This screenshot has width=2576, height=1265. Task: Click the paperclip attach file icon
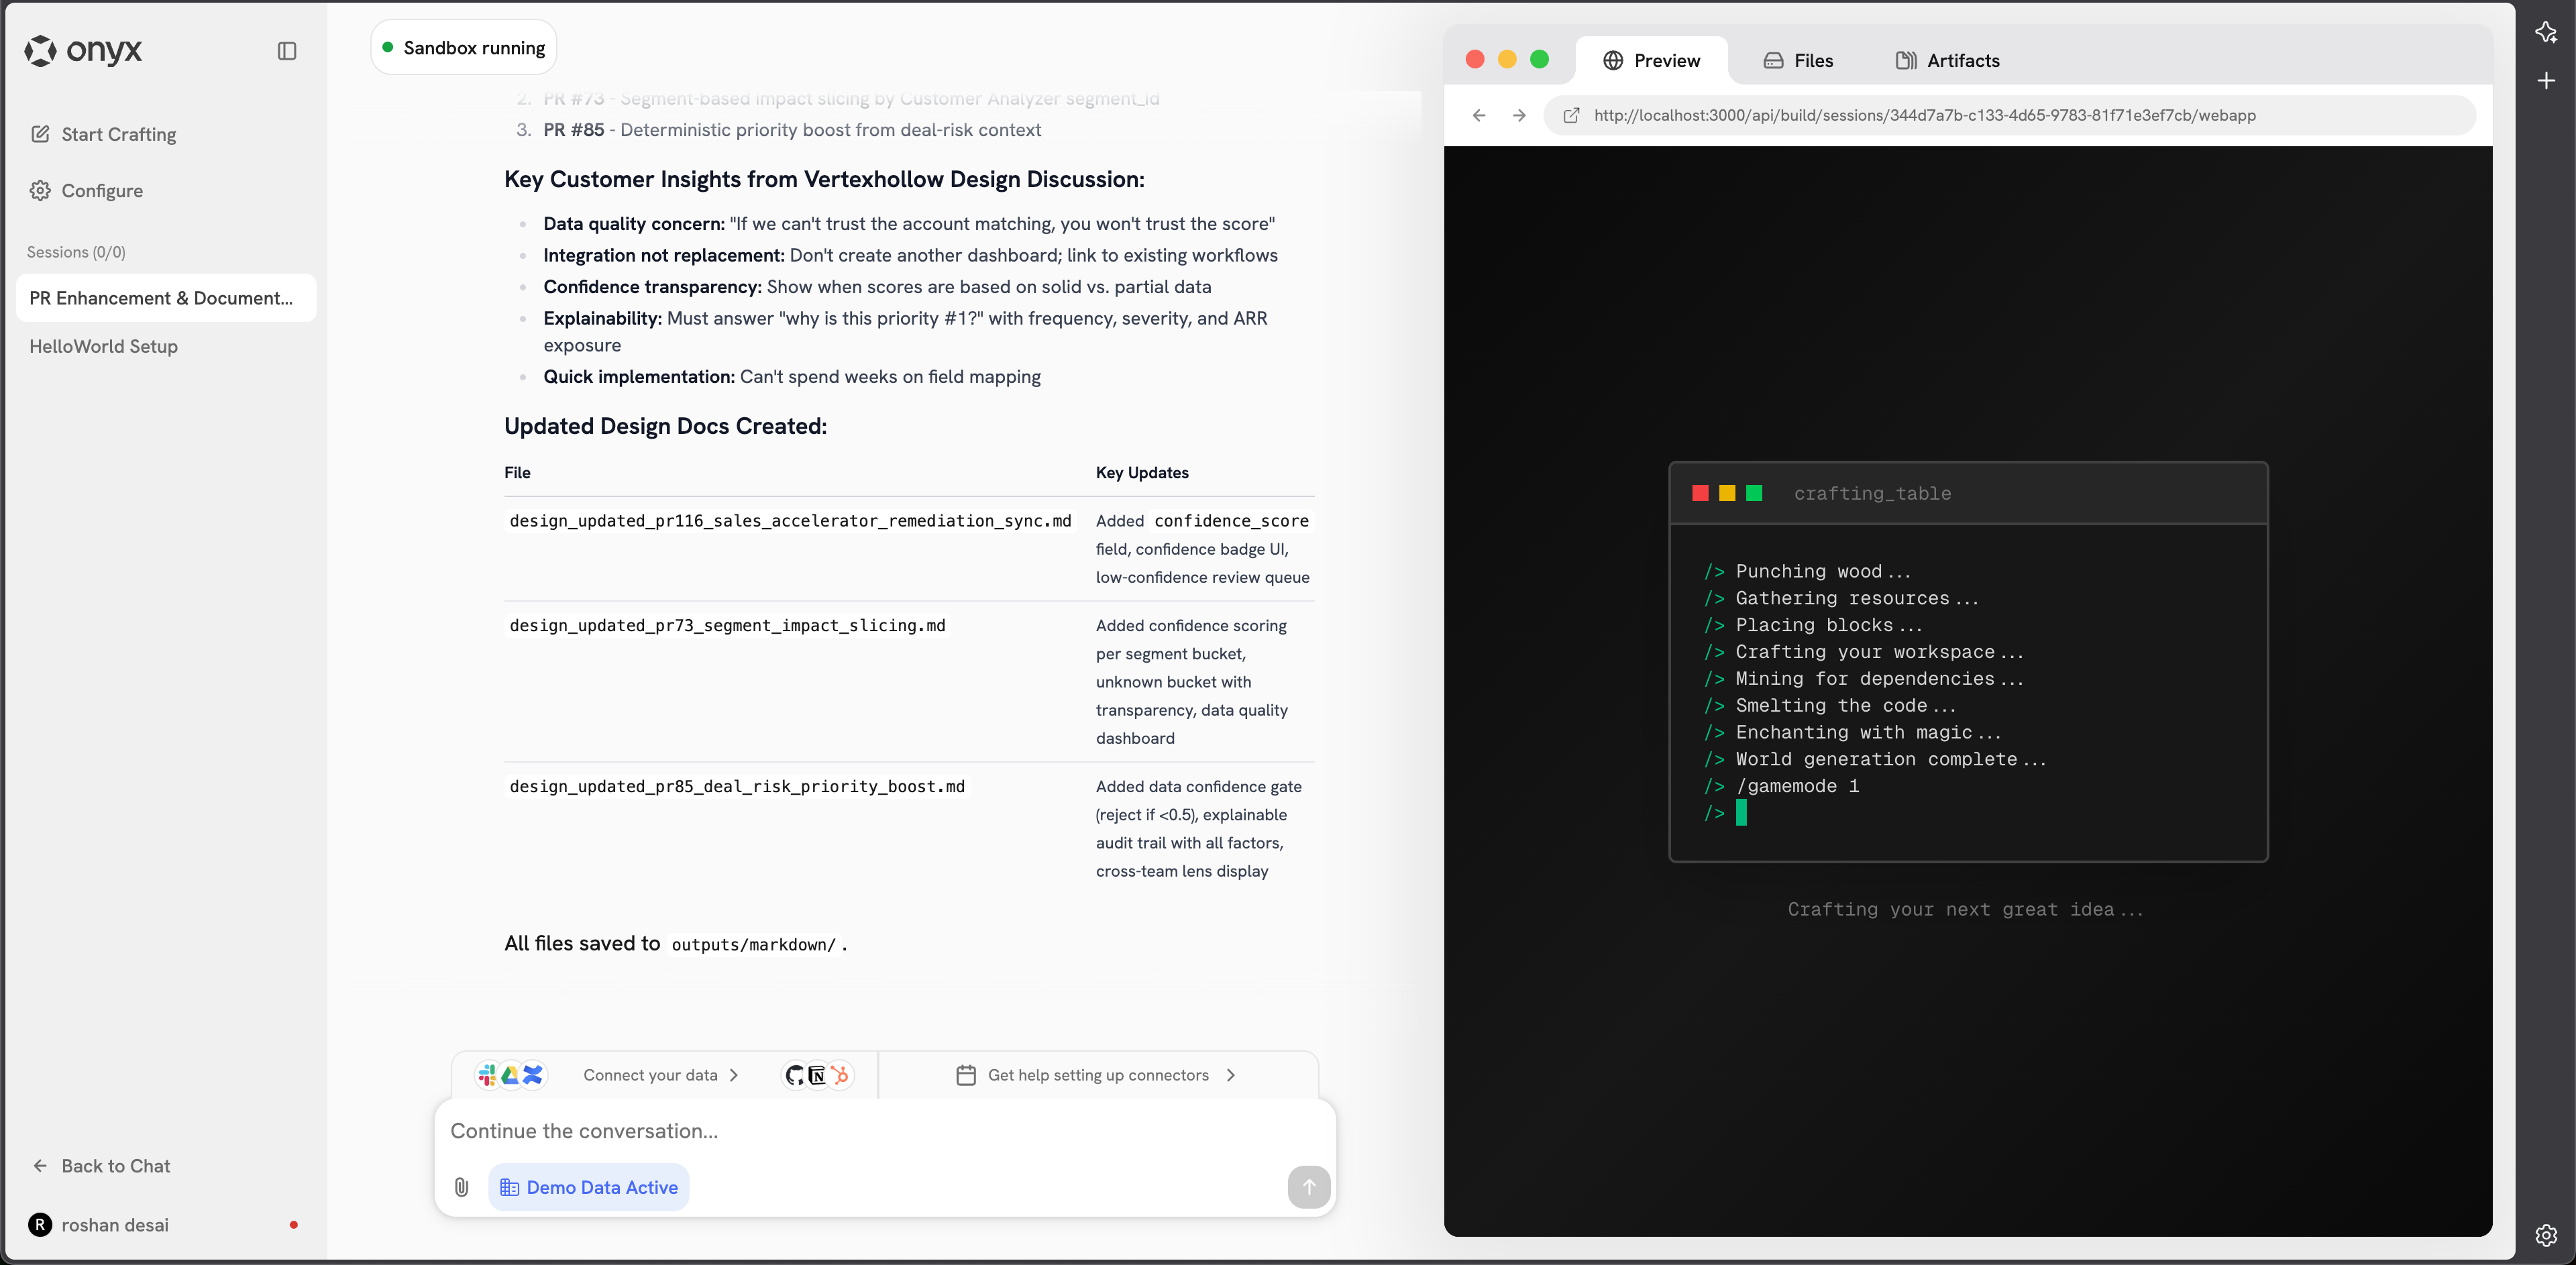pos(461,1187)
